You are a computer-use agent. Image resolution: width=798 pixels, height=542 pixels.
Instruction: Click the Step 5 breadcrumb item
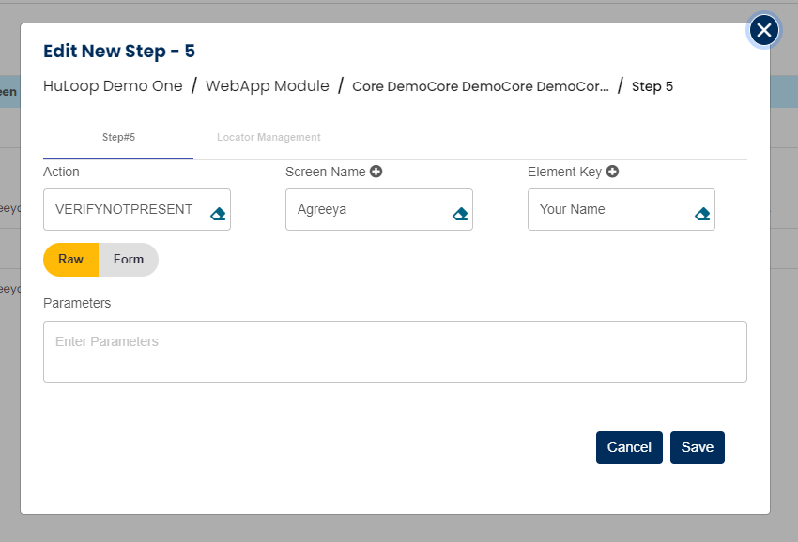coord(652,86)
